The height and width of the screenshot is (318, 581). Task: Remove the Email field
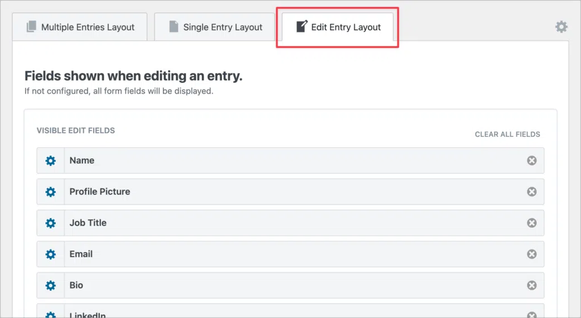532,254
